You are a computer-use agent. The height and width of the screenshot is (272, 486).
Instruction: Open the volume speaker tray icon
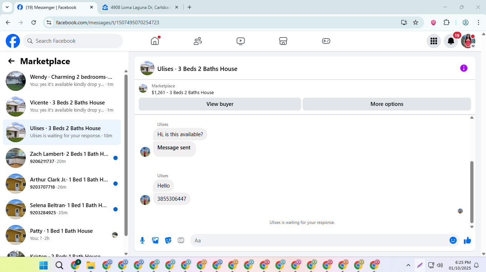440,265
